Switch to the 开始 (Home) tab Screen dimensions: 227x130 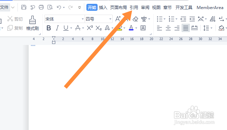click(x=92, y=7)
